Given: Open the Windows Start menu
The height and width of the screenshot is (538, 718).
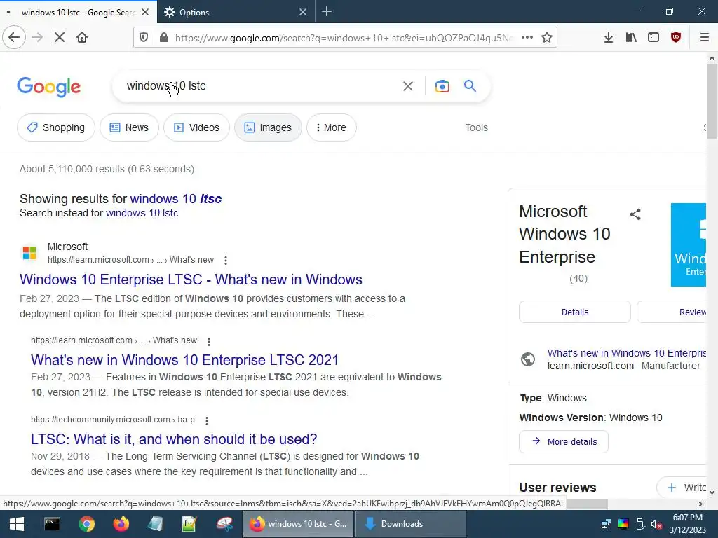Looking at the screenshot, I should 17,524.
